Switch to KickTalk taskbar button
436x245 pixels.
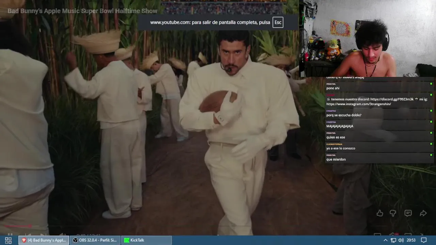point(146,240)
